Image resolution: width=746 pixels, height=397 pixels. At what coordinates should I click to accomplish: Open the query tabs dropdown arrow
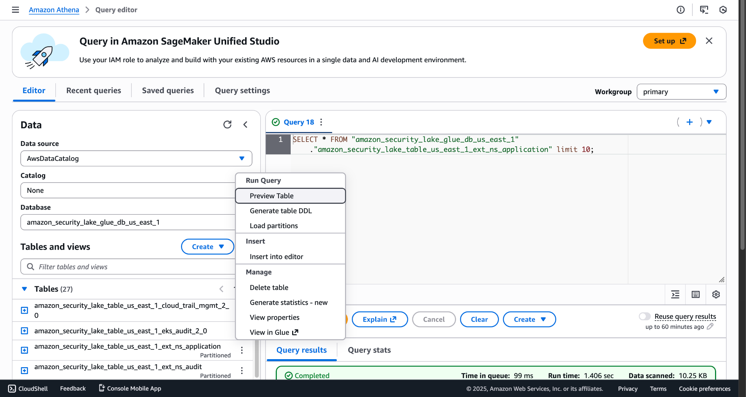click(x=709, y=122)
